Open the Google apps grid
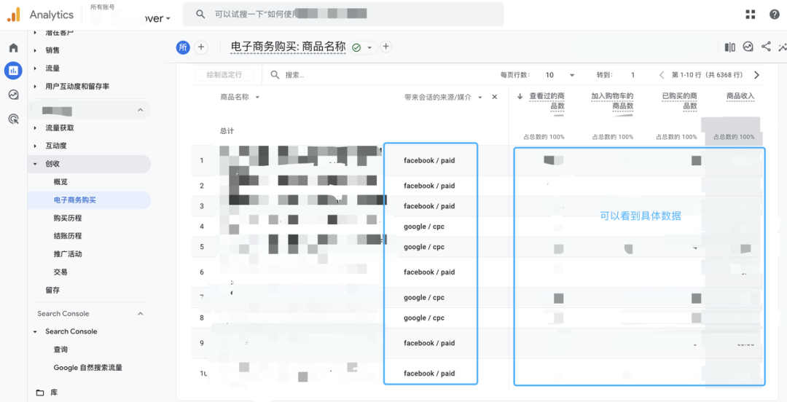 tap(751, 15)
